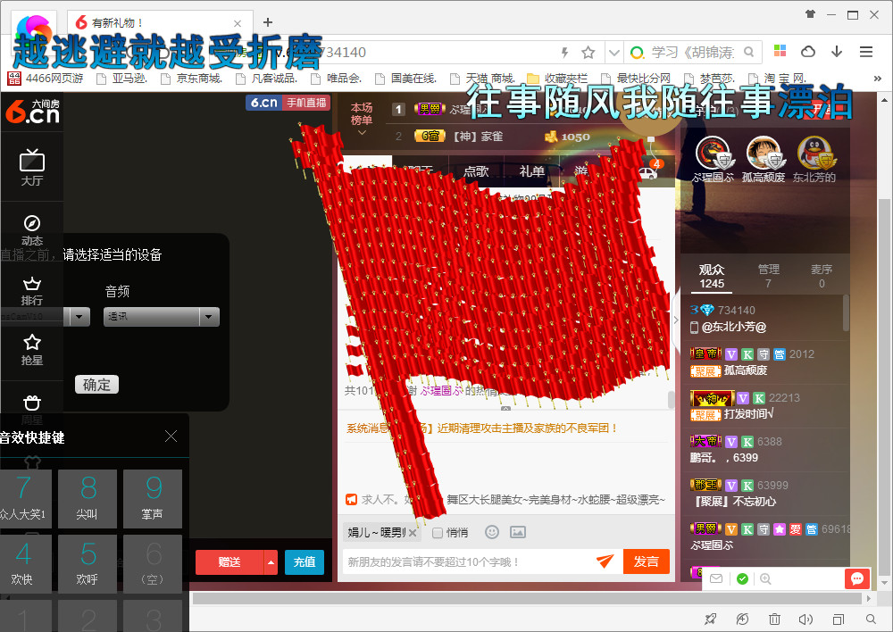This screenshot has width=893, height=632.
Task: Click the skin shirt icon in title bar
Action: click(x=811, y=14)
